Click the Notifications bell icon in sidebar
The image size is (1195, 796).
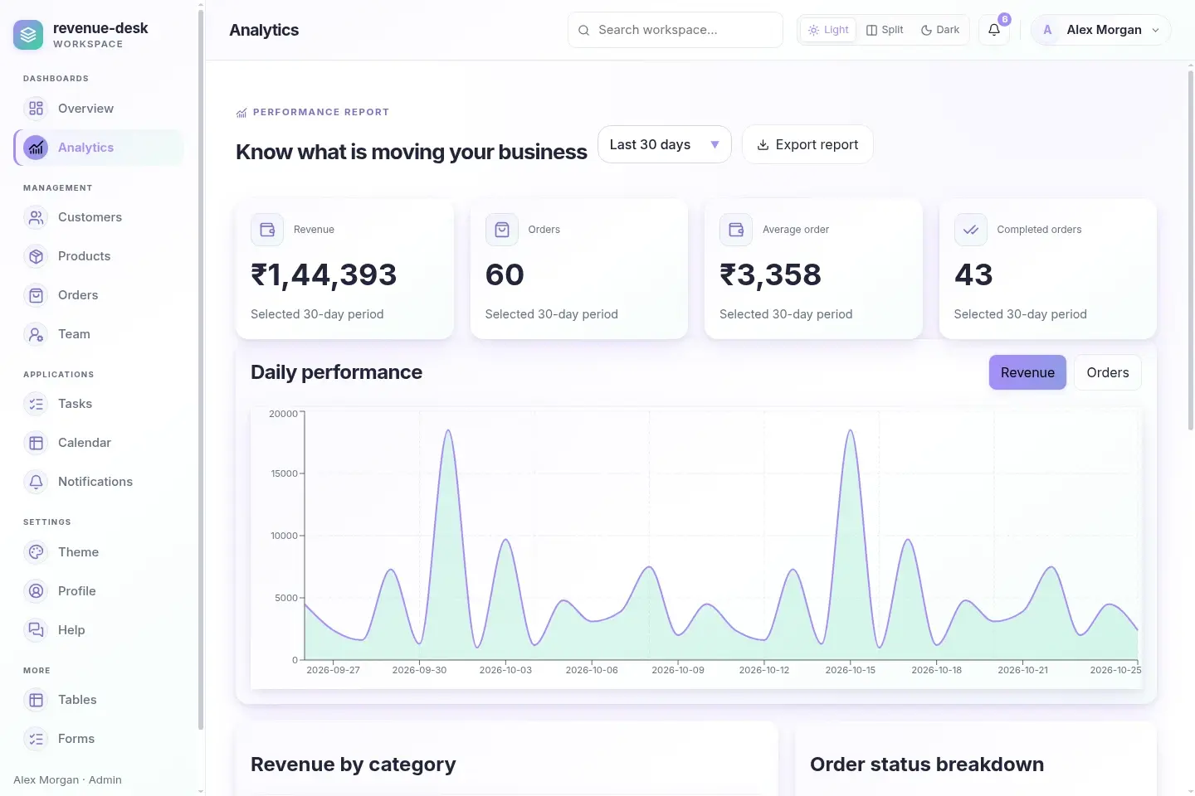[x=36, y=482]
